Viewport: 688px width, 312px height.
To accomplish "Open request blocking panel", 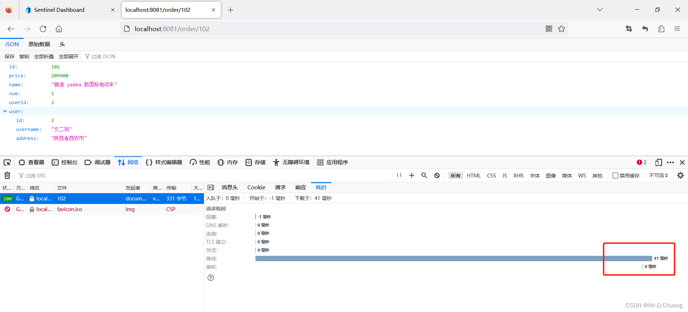I will [437, 175].
